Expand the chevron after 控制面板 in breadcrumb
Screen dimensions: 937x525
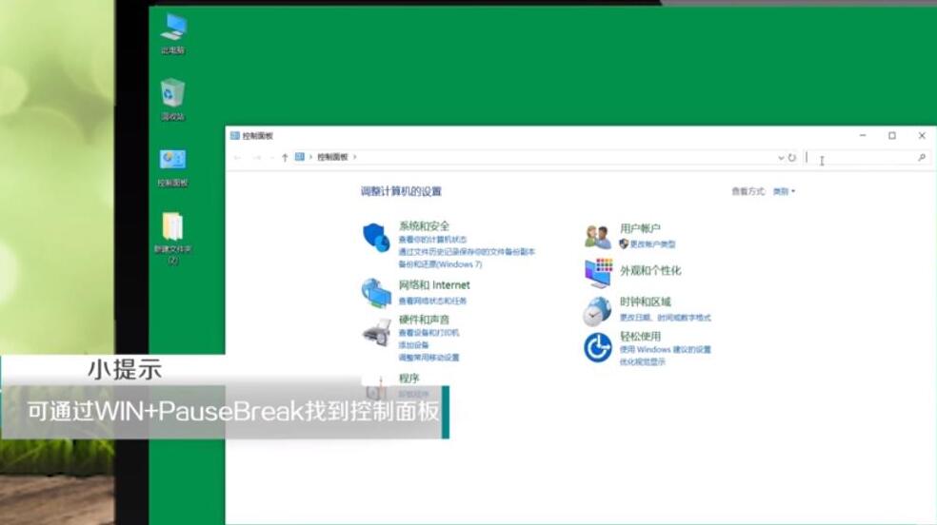point(354,157)
